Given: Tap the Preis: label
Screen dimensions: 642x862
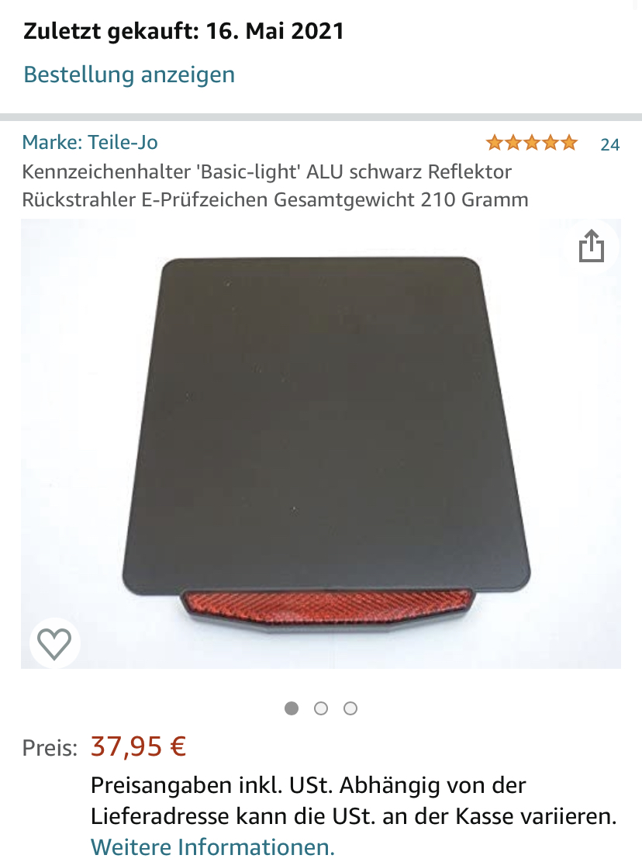Looking at the screenshot, I should point(50,748).
